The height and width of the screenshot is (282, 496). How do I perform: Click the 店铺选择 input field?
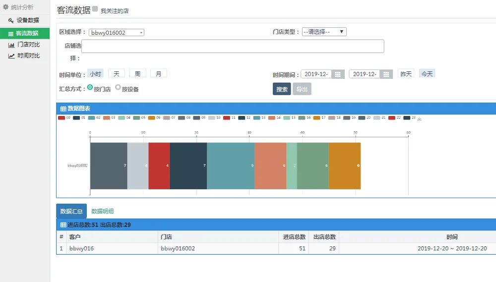pos(233,46)
